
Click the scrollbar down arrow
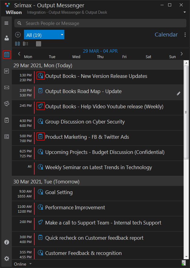pos(186,257)
